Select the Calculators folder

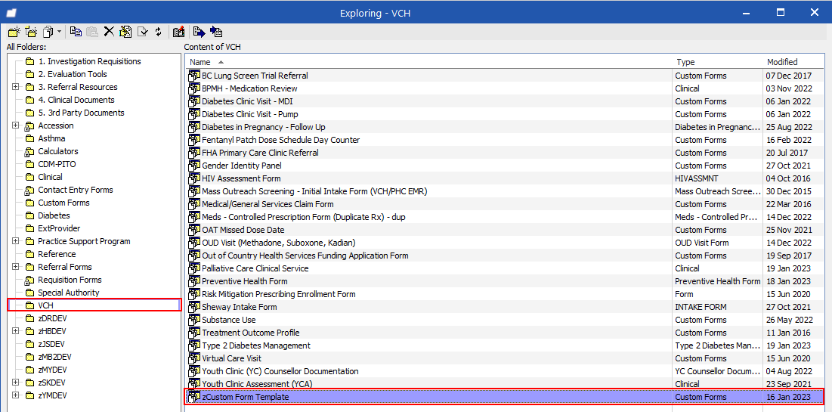point(58,151)
